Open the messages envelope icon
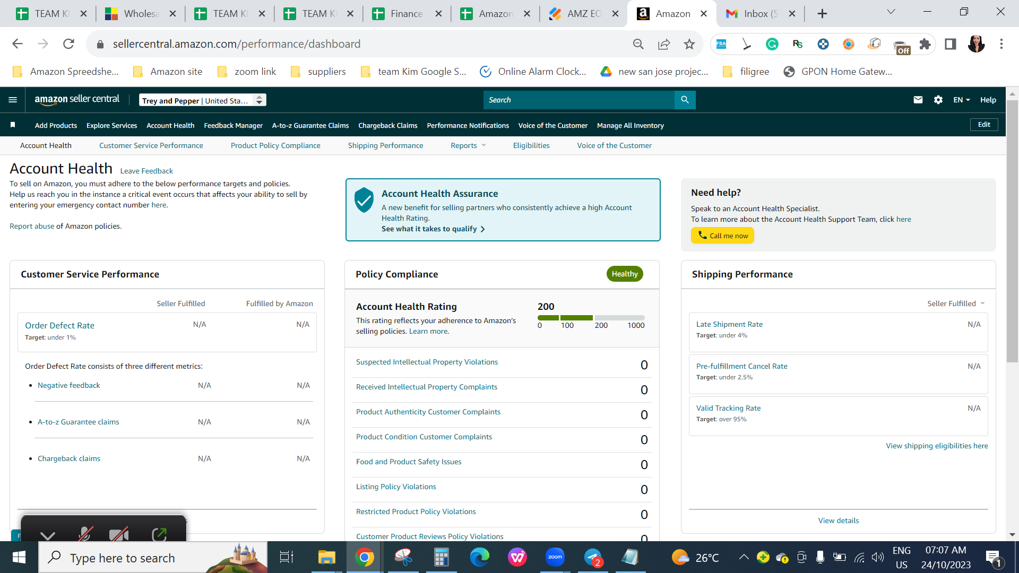 click(918, 100)
